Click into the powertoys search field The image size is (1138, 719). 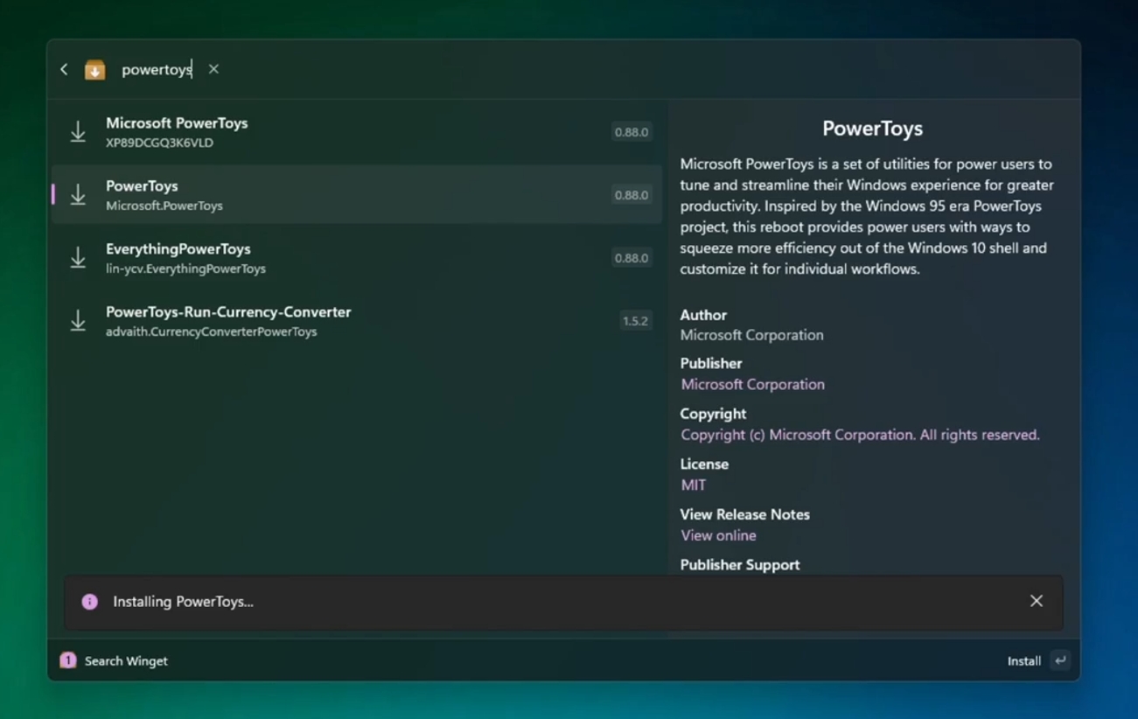[157, 69]
